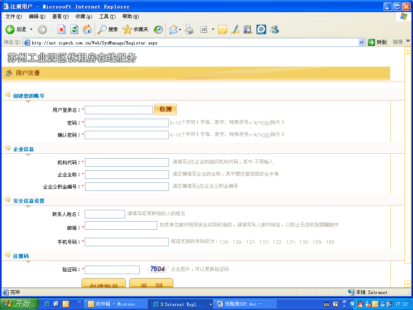Open the 工具 (Tools) menu
This screenshot has width=413, height=310.
(107, 17)
